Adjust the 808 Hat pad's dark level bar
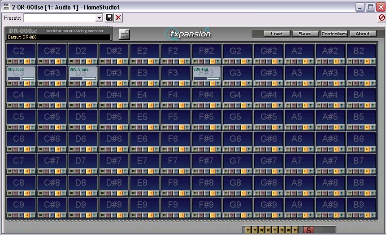 pyautogui.click(x=200, y=78)
